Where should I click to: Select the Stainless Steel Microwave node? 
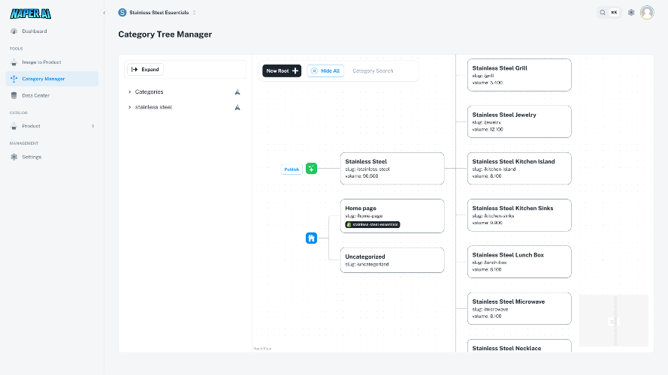519,309
